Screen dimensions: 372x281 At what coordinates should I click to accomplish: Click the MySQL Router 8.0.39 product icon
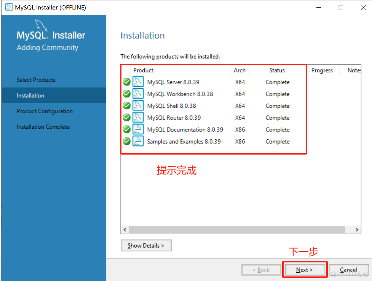(x=138, y=117)
